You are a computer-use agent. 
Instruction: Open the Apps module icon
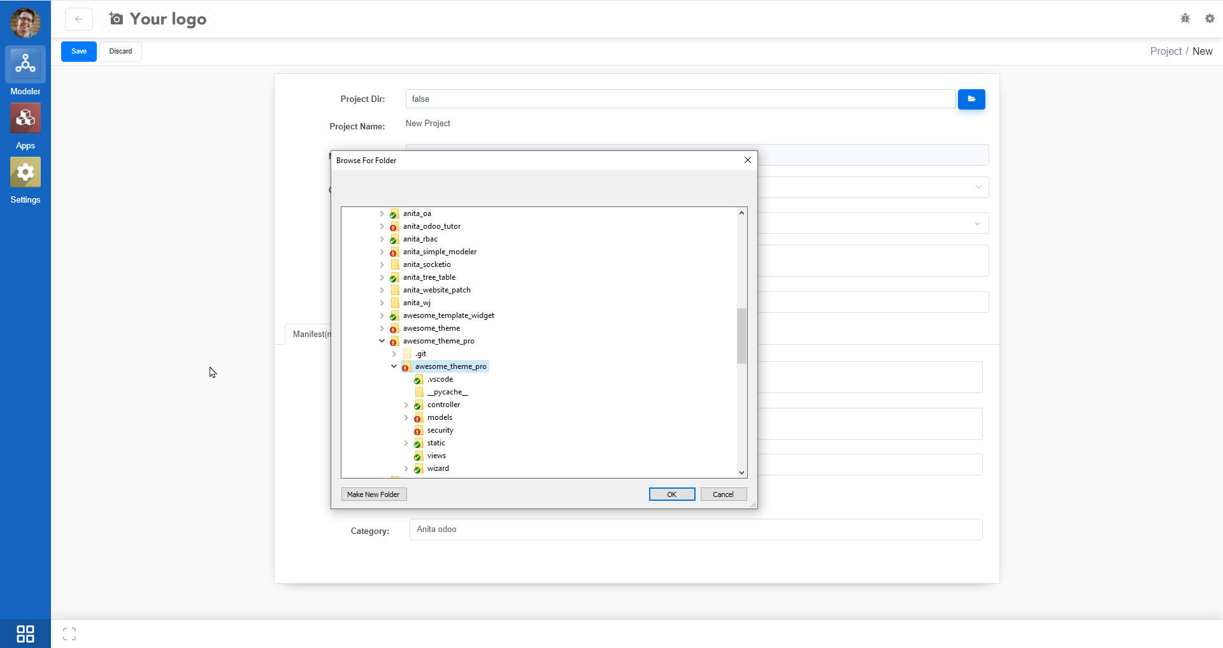click(25, 119)
